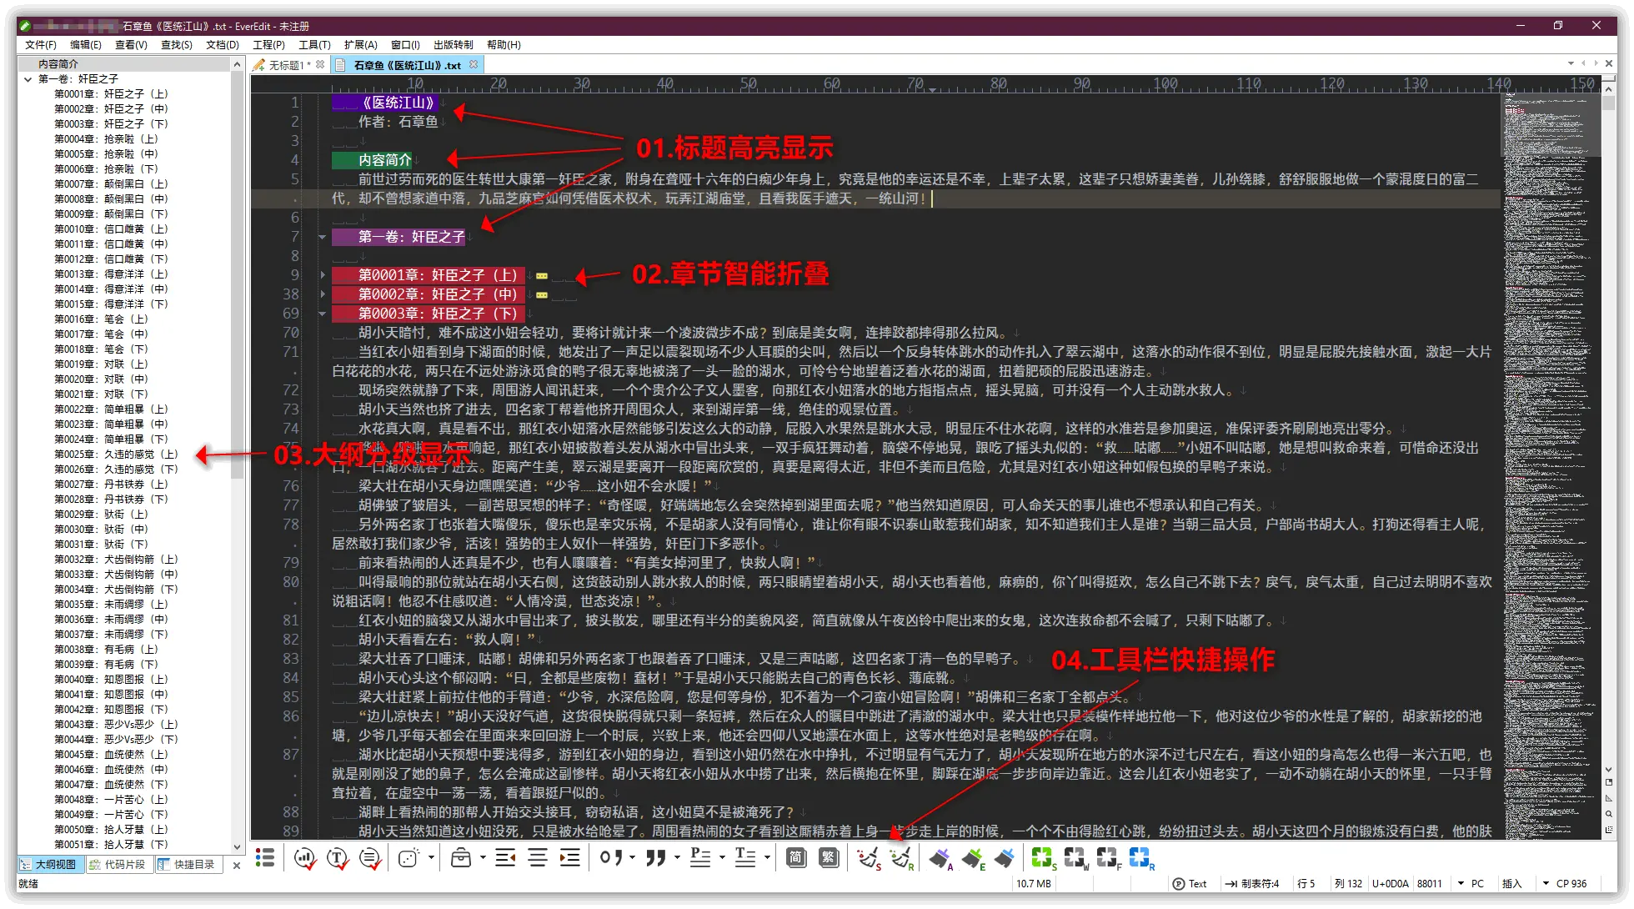Click the puzzle icon labeled F
Screen dimensions: 1634x909
pyautogui.click(x=1108, y=858)
